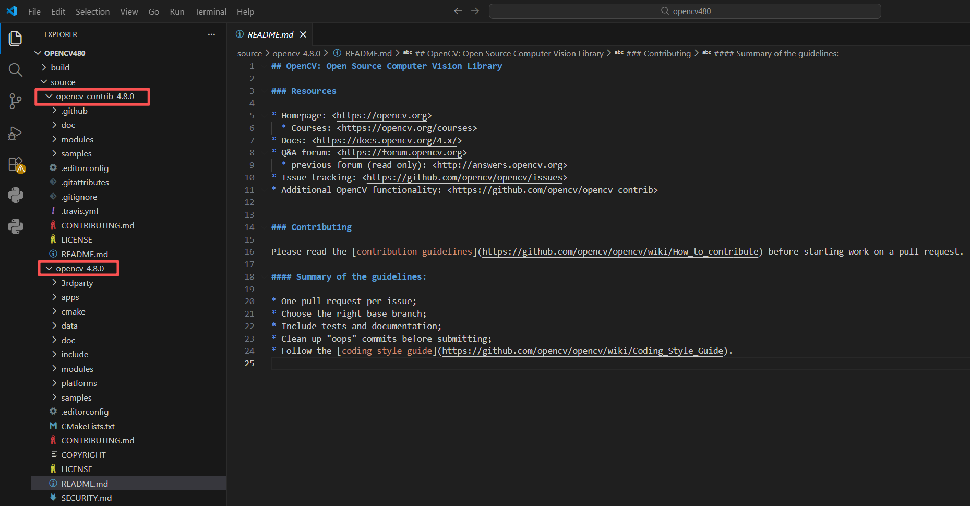
Task: Expand the build folder
Action: click(129, 67)
